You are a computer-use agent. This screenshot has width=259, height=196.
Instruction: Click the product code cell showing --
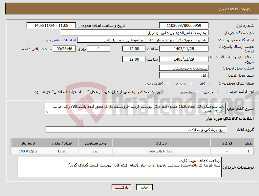(x=227, y=151)
